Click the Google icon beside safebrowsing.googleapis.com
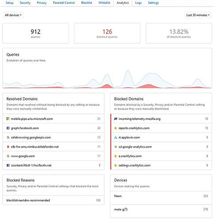This screenshot has height=221, width=215. pyautogui.click(x=8, y=137)
